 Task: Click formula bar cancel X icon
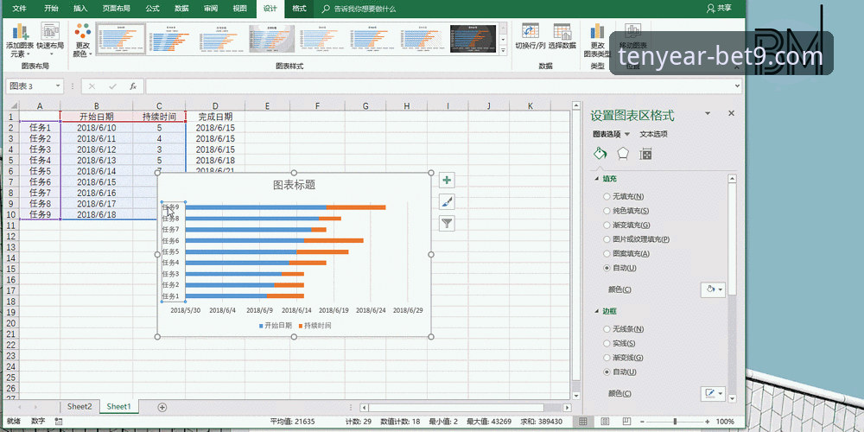(92, 86)
